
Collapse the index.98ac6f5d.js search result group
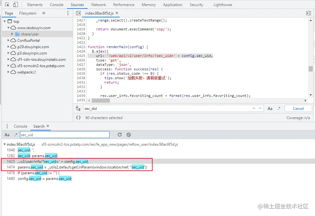click(x=4, y=144)
